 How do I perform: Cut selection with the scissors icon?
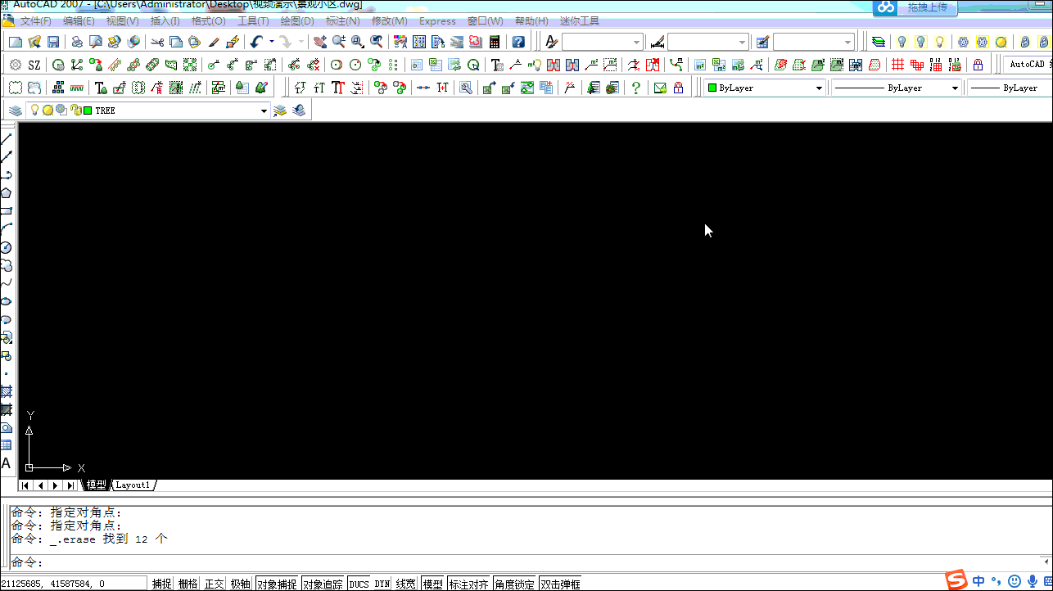coord(156,42)
